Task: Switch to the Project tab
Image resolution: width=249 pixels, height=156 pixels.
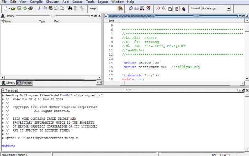Action: pyautogui.click(x=25, y=83)
